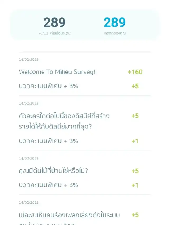
Task: Tap the date above the Welcome entry
Action: point(29,60)
